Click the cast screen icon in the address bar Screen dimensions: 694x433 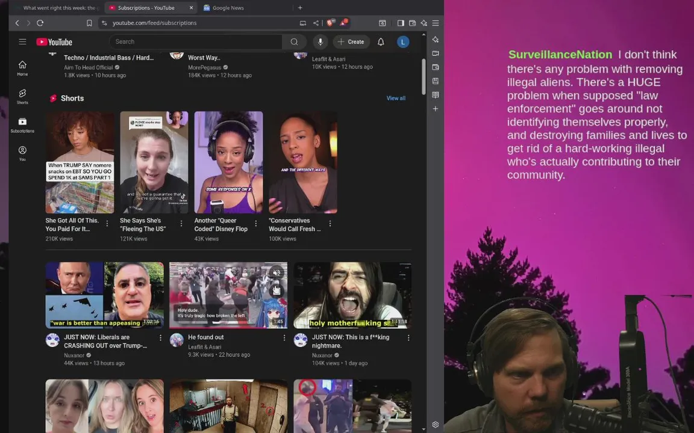[303, 23]
